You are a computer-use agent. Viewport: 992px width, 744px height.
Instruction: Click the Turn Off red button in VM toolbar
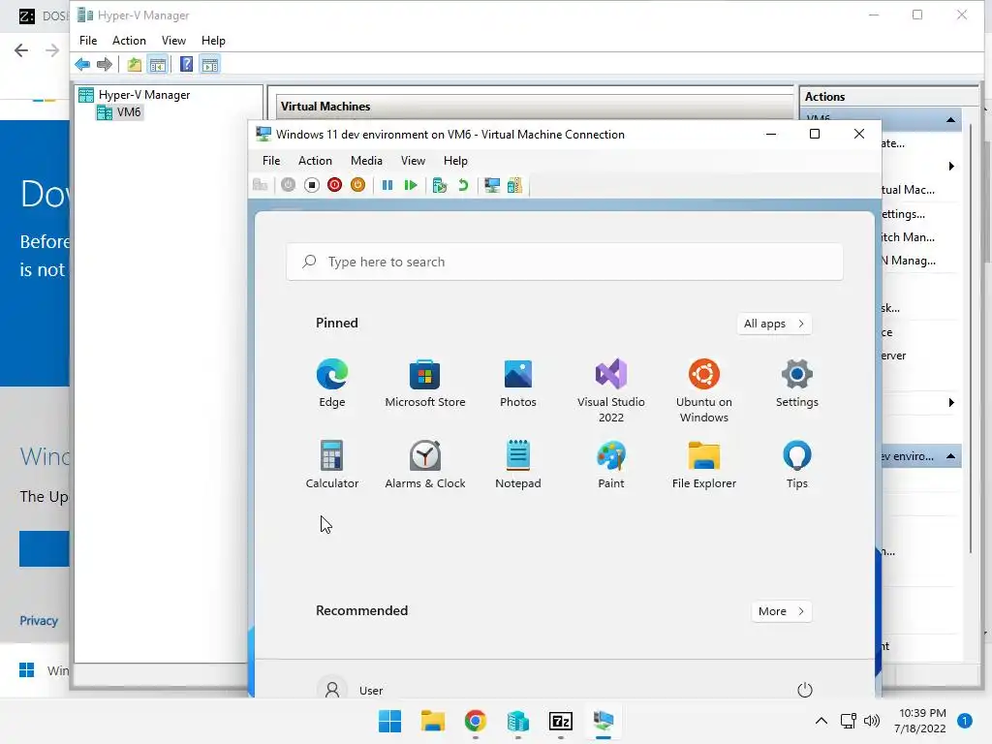(x=334, y=185)
